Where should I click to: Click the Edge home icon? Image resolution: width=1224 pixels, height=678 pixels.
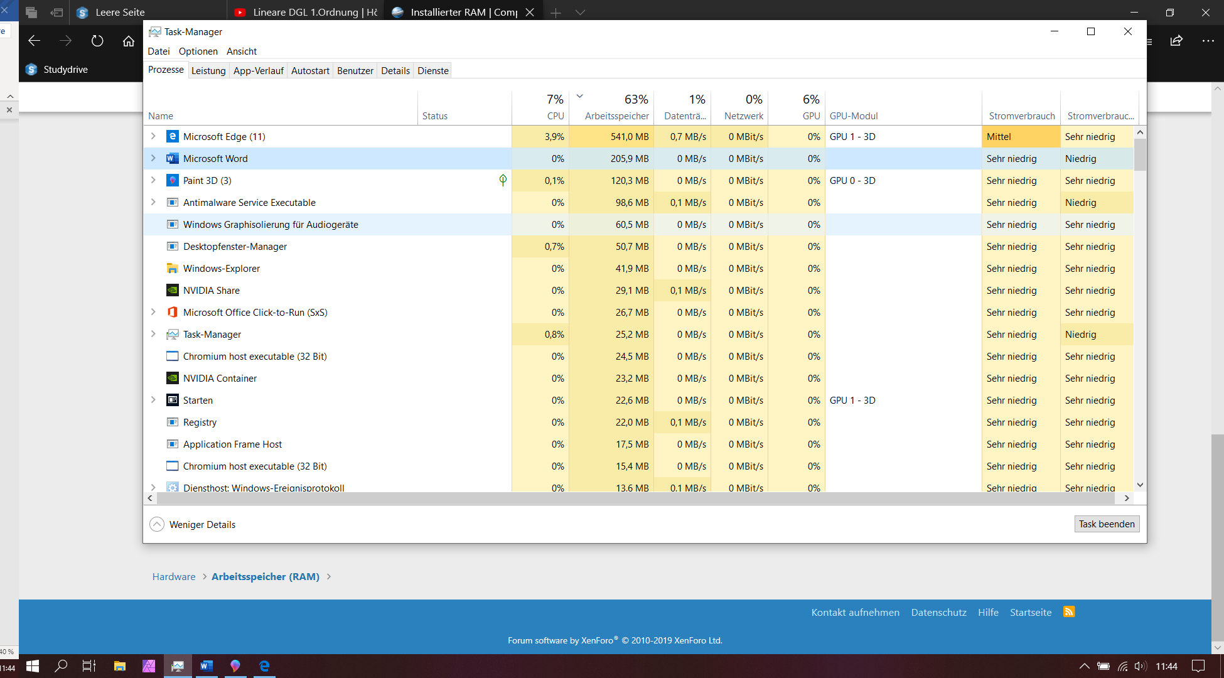pos(129,41)
